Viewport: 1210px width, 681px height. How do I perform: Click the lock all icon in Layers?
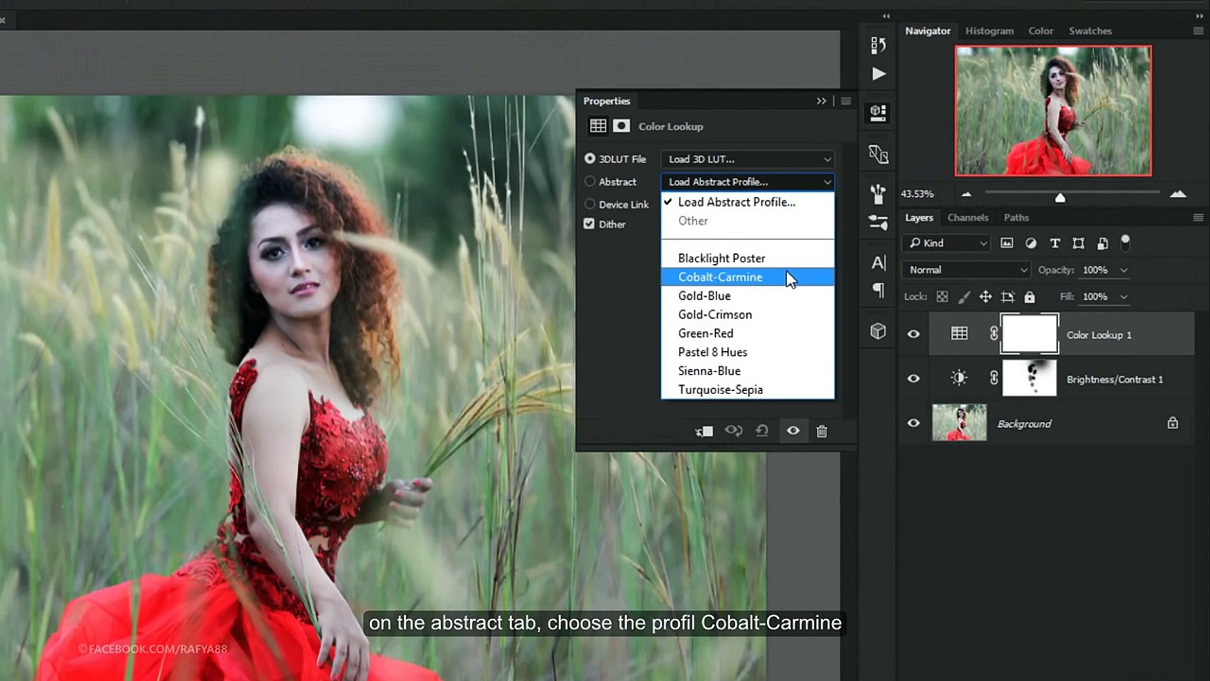tap(1030, 297)
